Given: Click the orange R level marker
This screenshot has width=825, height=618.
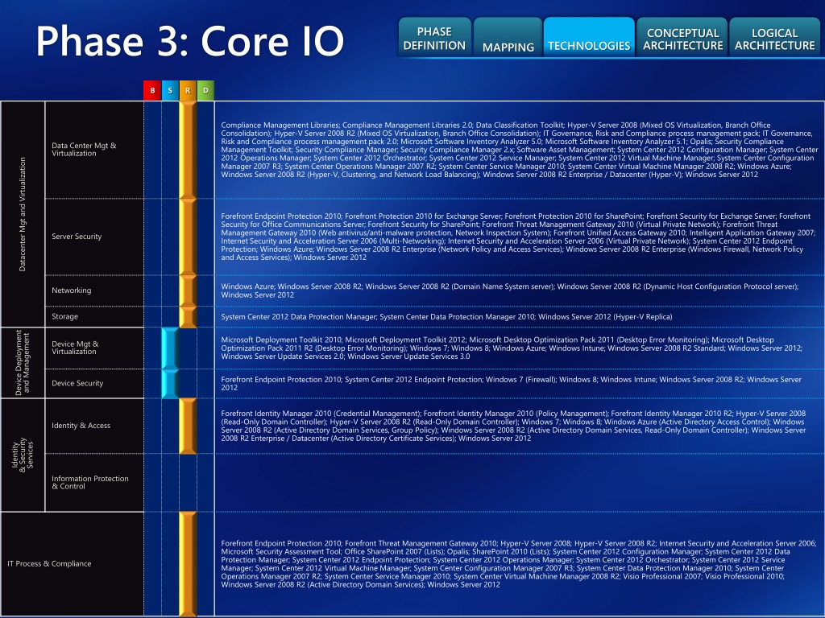Looking at the screenshot, I should [x=188, y=90].
